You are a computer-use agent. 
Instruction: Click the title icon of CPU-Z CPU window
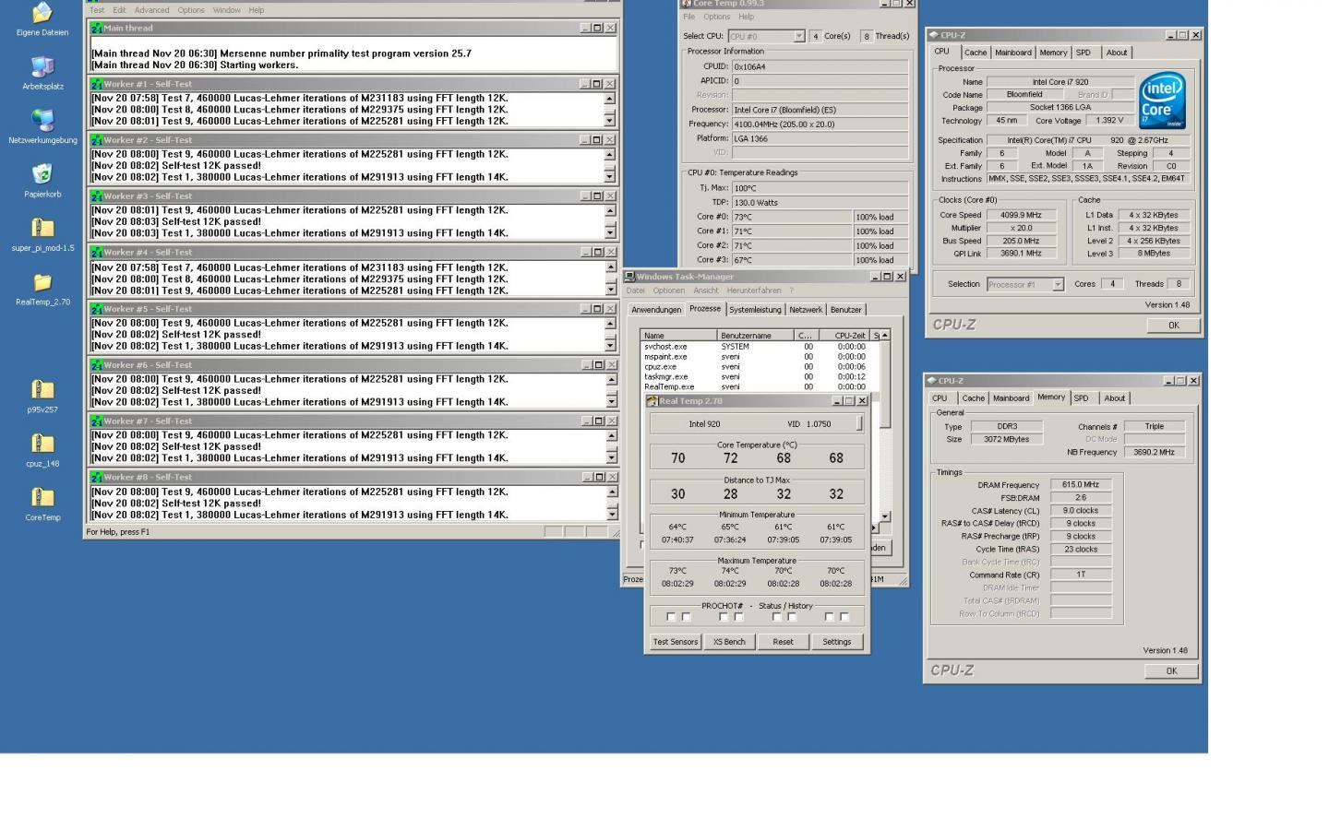[934, 35]
